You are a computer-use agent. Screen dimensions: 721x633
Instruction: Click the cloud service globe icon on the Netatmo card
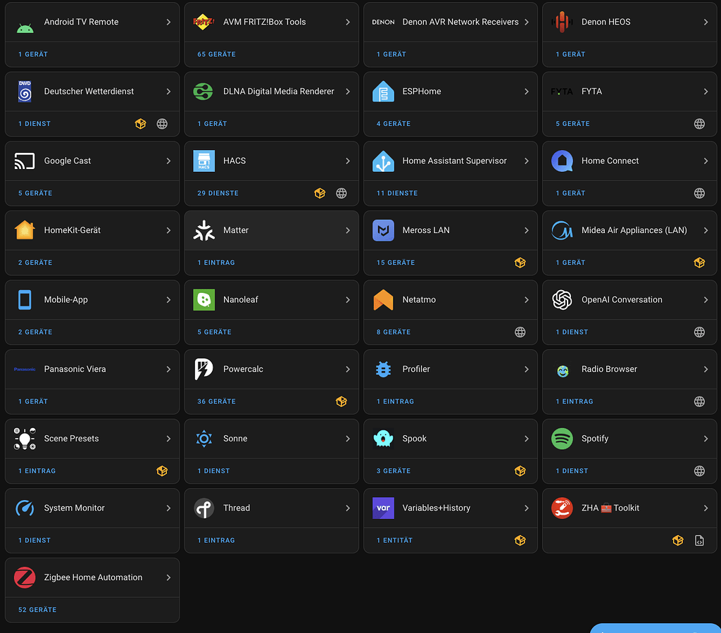520,332
